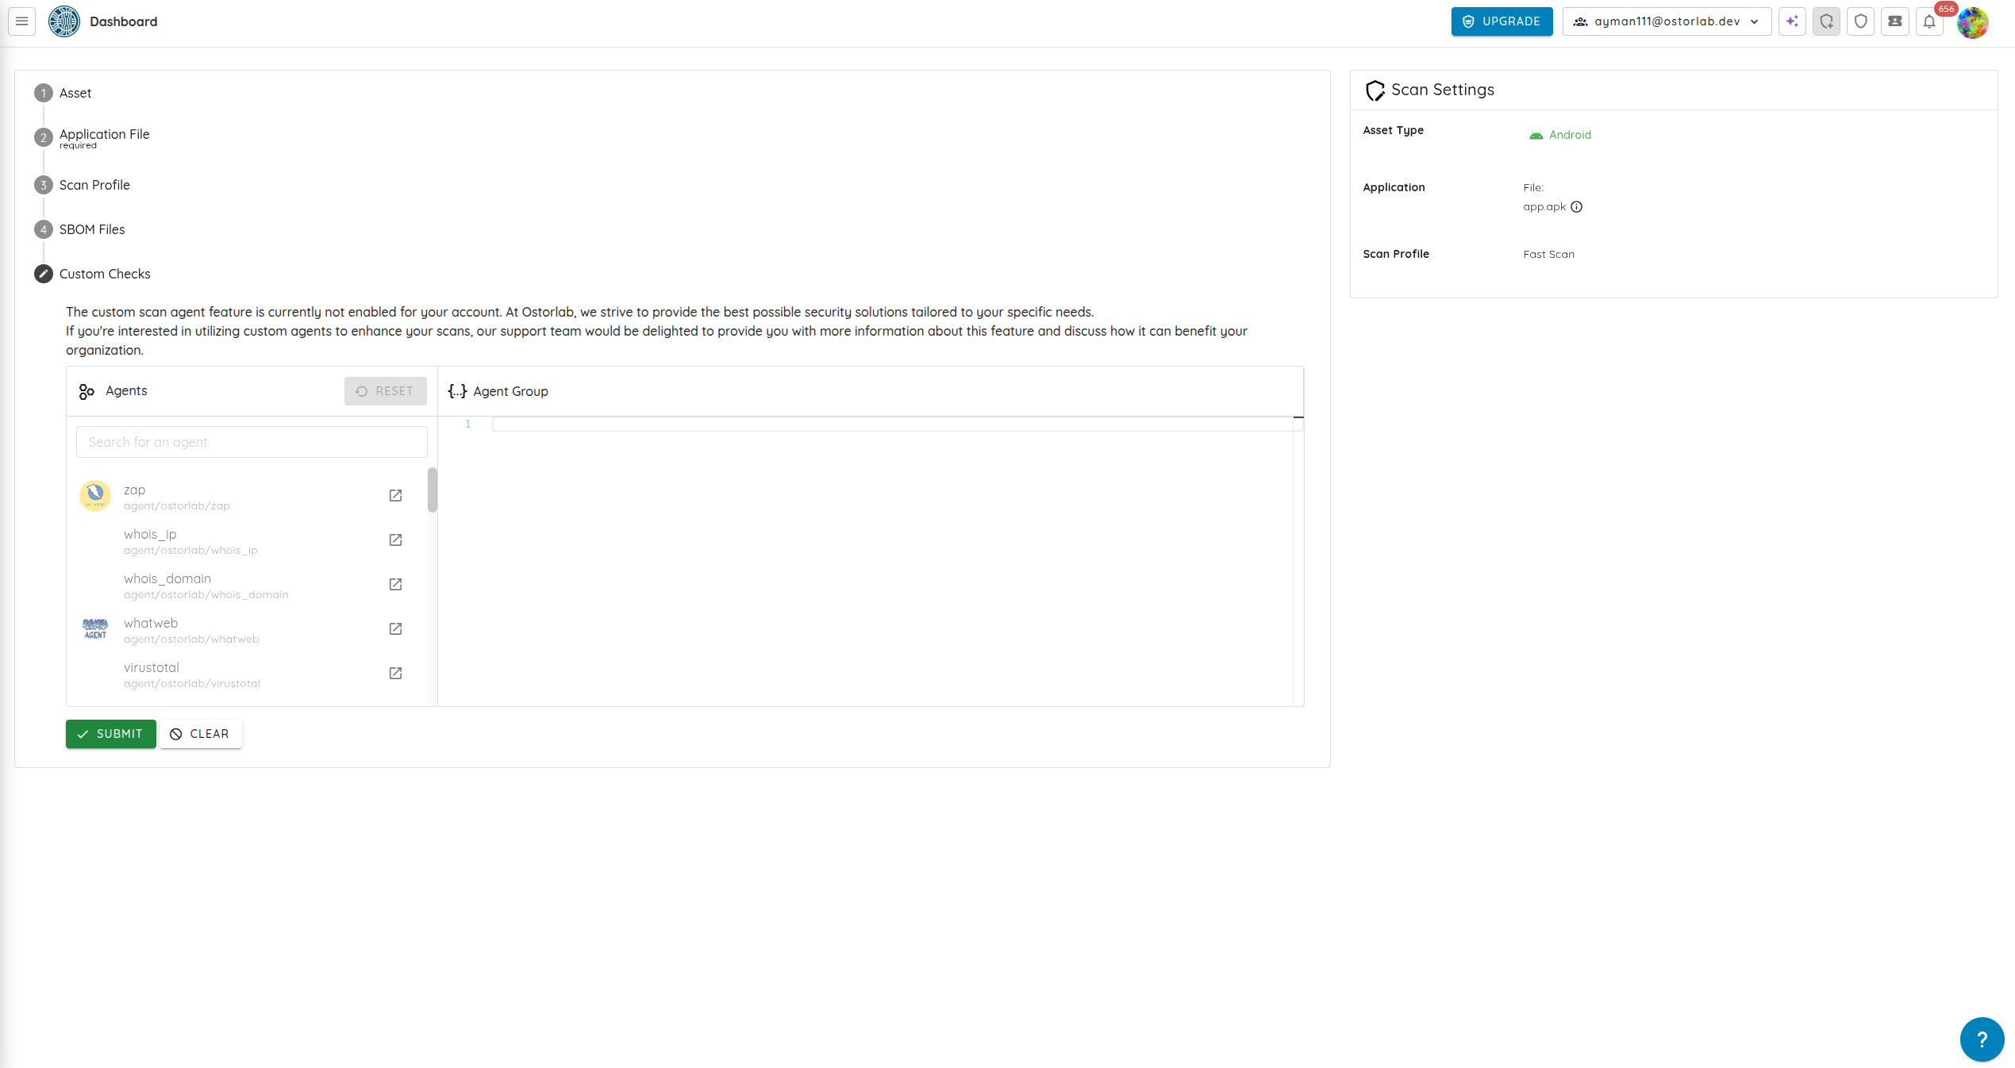Click the agent search field

(x=251, y=441)
